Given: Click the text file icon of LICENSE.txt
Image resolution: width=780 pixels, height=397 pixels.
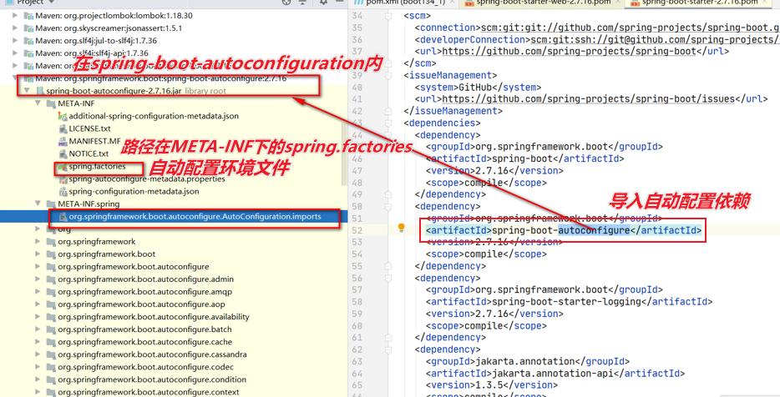Looking at the screenshot, I should [x=63, y=128].
